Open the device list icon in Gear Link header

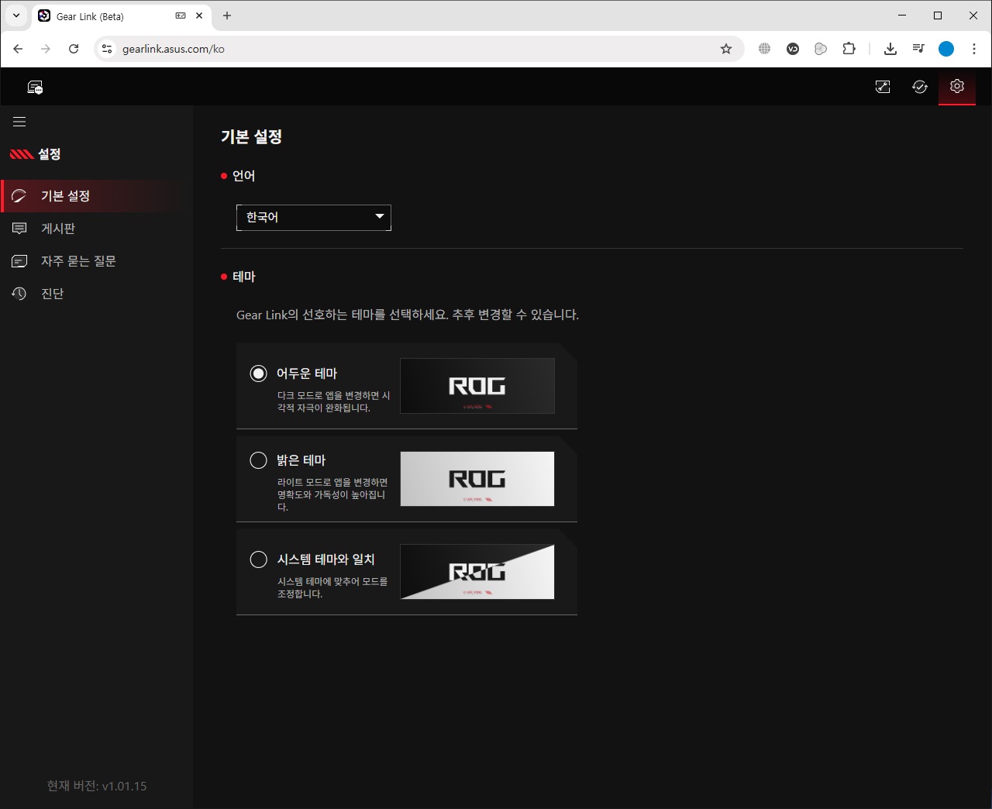tap(35, 87)
